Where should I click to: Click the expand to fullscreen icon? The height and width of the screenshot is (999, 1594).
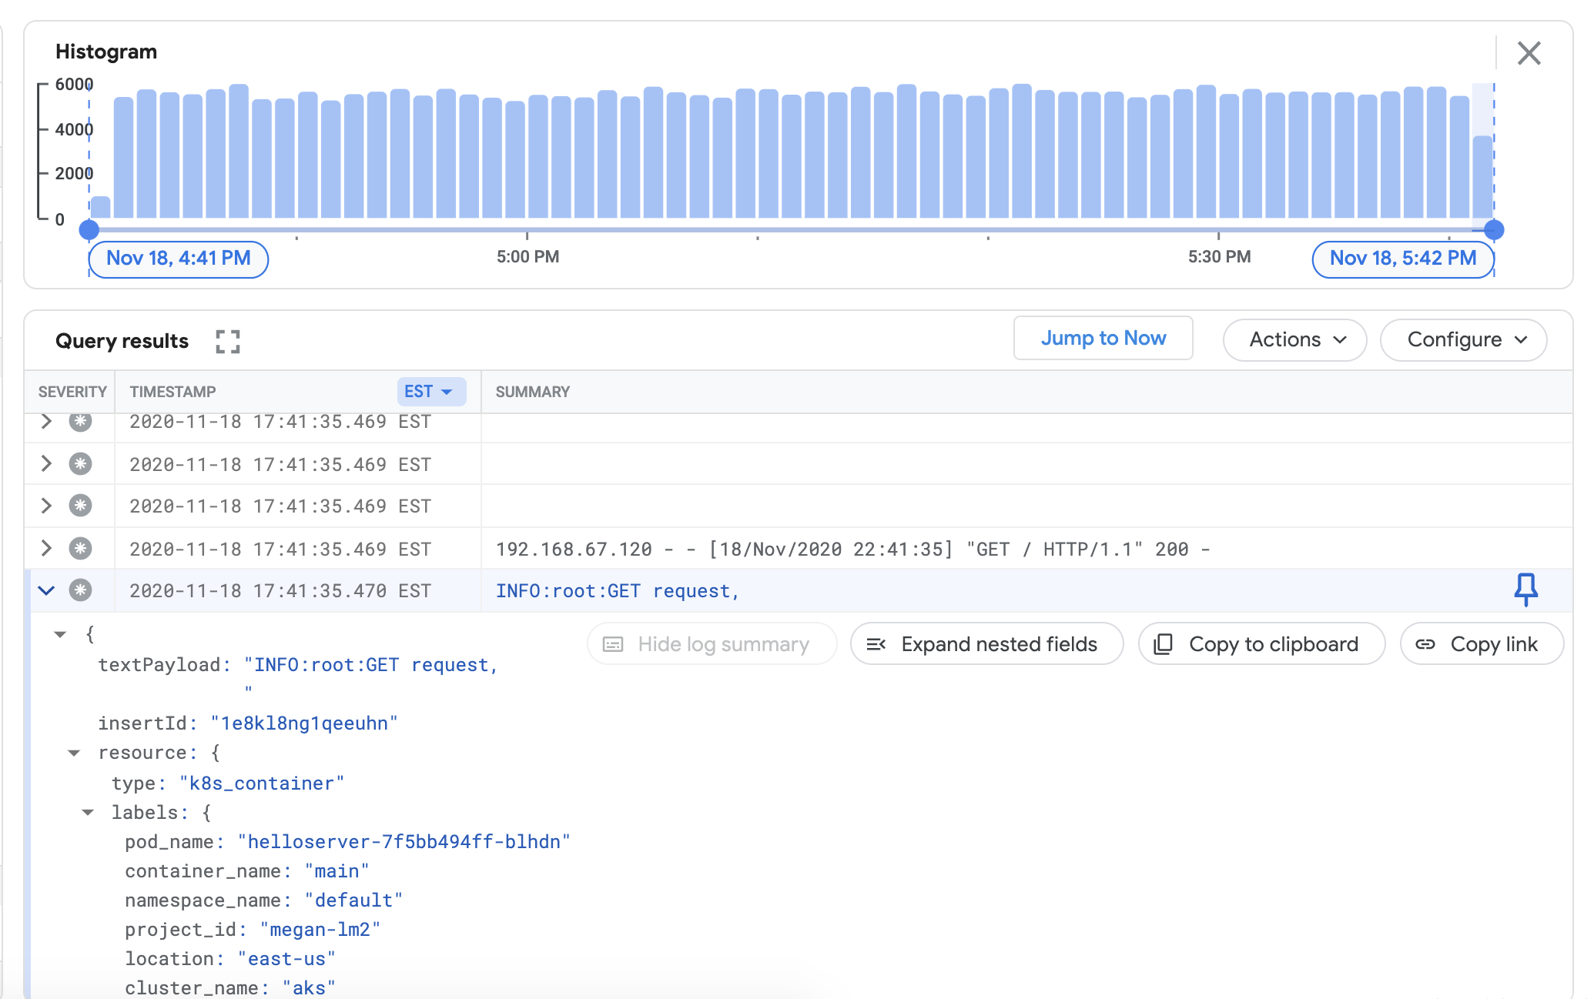pos(229,341)
